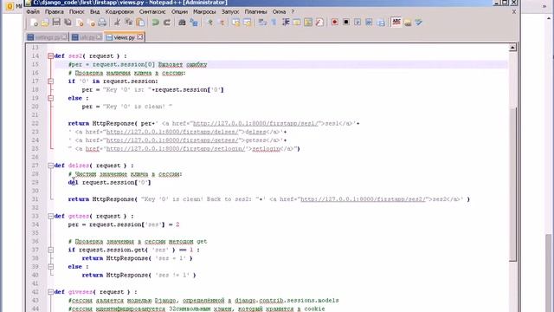Paste clipboard with the Paste icon

pos(140,23)
